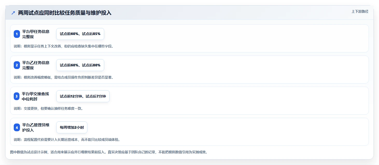Click the value chip 试点前60%、试点后80%
The width and height of the screenshot is (379, 165).
[80, 65]
